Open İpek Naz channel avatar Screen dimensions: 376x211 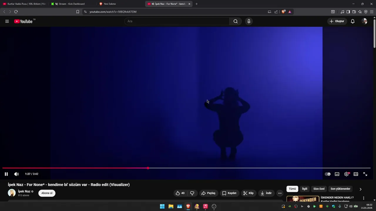[x=12, y=193]
